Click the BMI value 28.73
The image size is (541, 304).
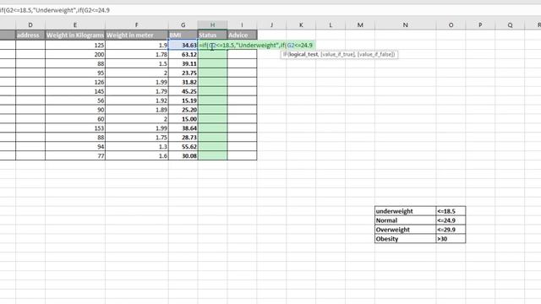[x=183, y=137]
